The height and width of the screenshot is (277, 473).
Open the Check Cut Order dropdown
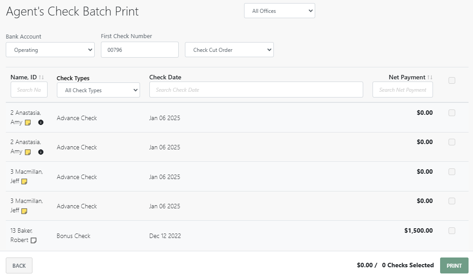[229, 50]
